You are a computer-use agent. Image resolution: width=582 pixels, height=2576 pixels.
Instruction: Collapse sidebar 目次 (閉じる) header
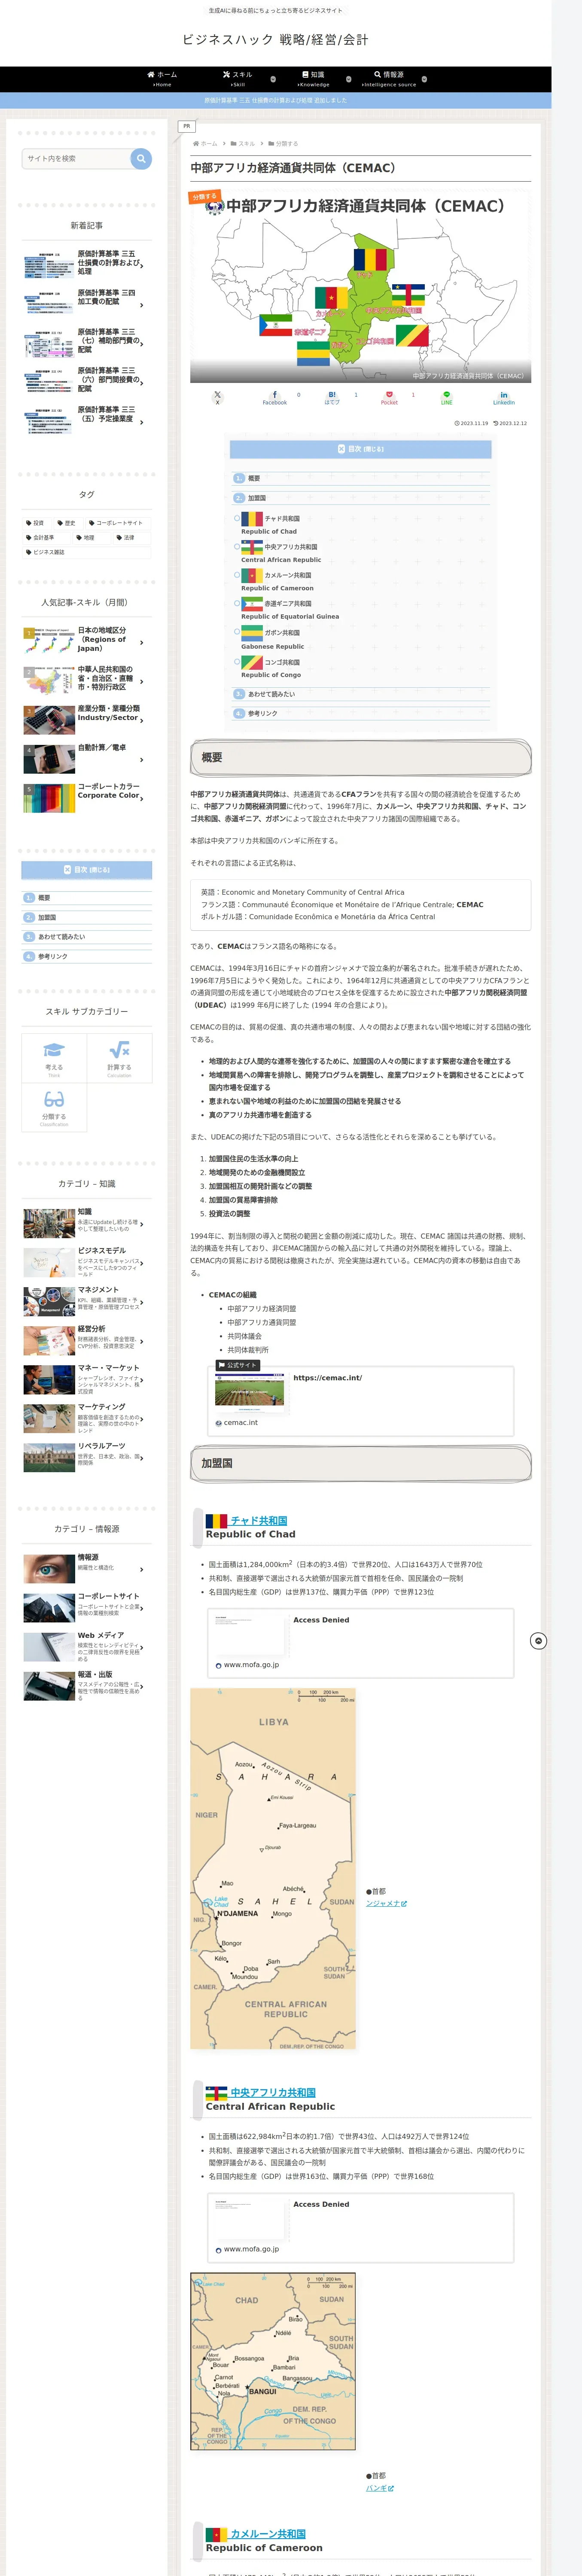coord(87,870)
